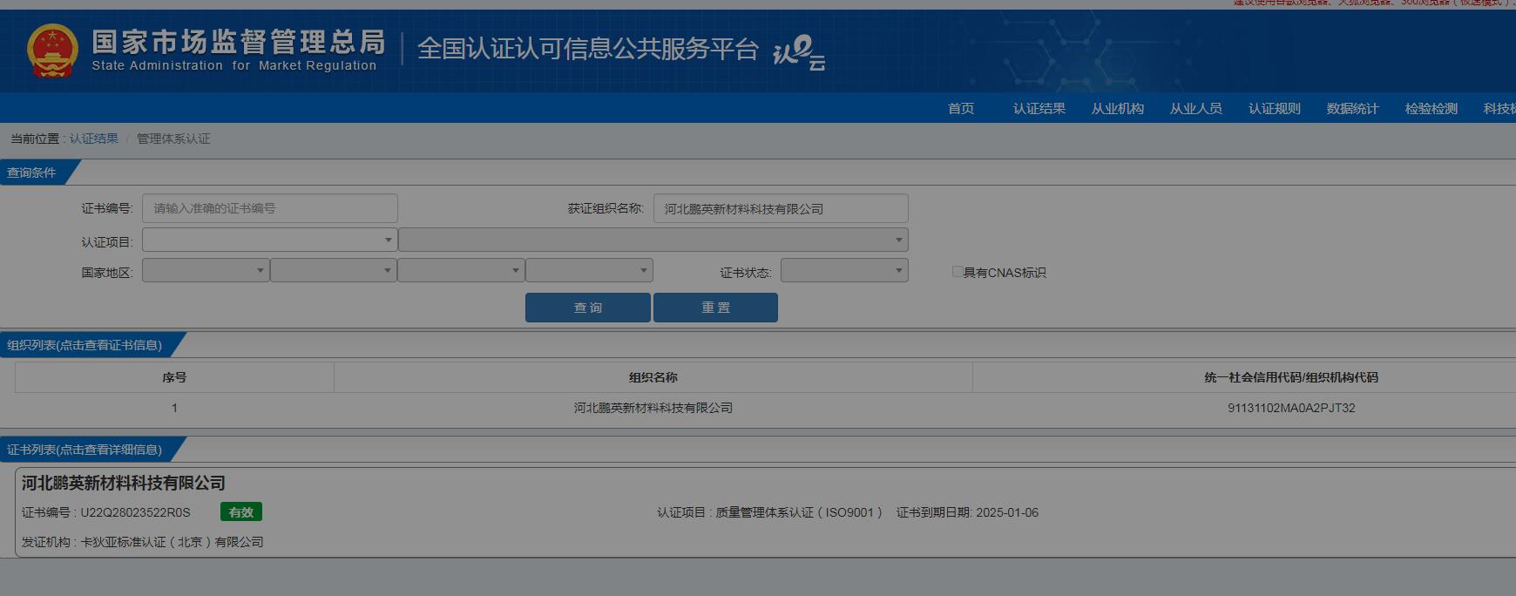Viewport: 1516px width, 596px height.
Task: Open the 证书状态 dropdown
Action: tap(844, 270)
